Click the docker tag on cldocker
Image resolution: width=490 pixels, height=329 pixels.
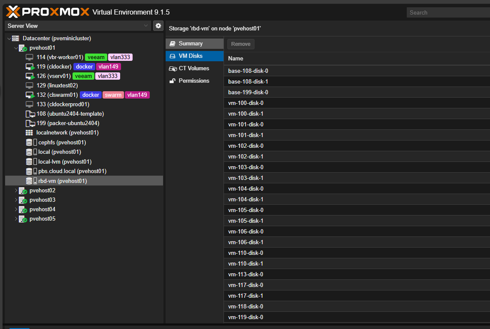coord(84,67)
